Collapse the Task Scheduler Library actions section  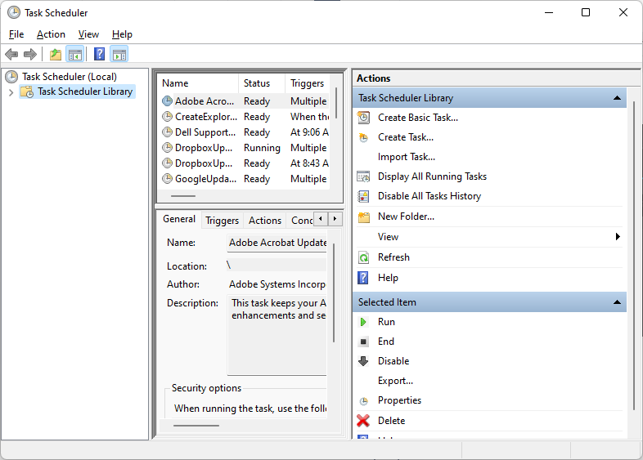point(618,98)
